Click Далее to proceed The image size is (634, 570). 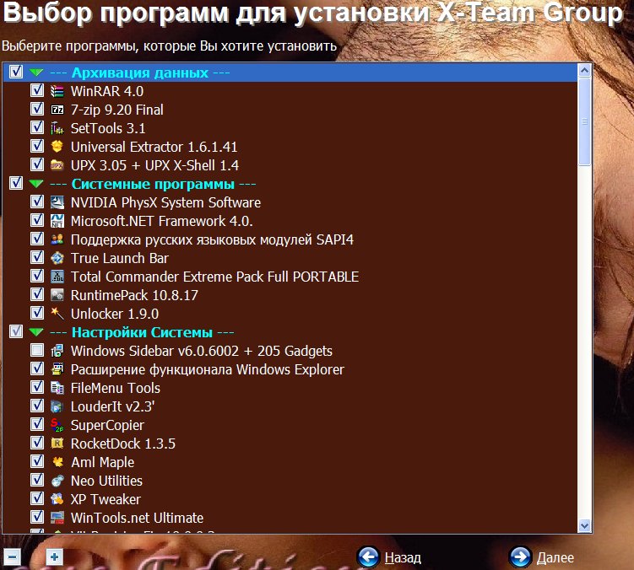pyautogui.click(x=542, y=557)
